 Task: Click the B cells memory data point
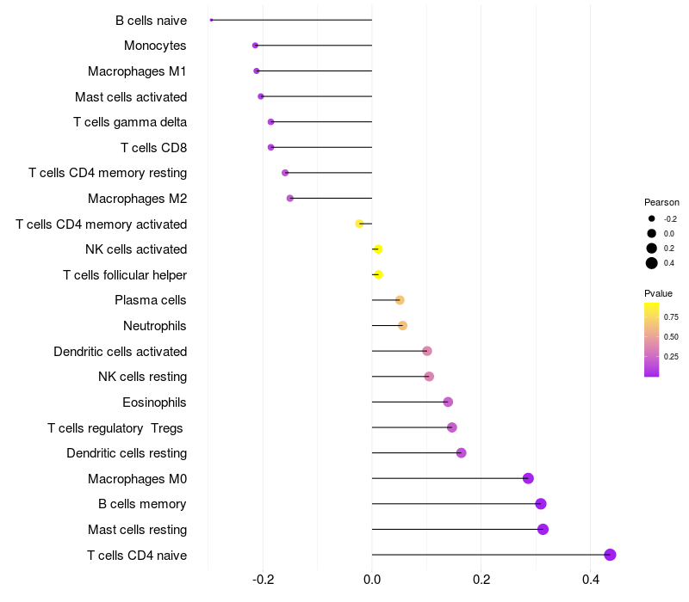coord(541,504)
